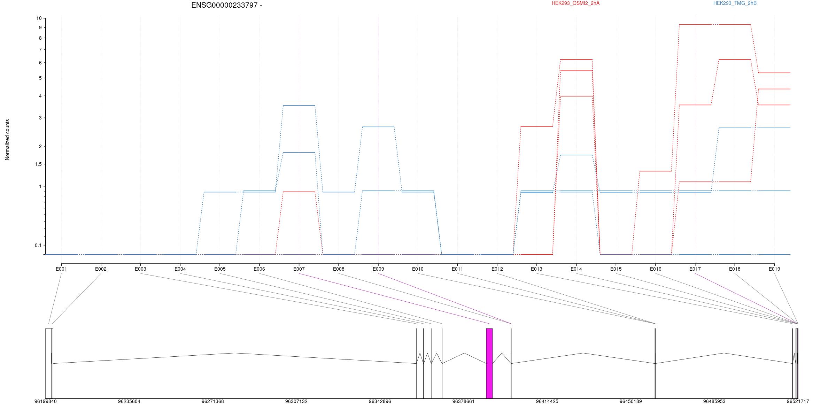Click the y-axis tick label 10
836x418 pixels.
tap(39, 18)
